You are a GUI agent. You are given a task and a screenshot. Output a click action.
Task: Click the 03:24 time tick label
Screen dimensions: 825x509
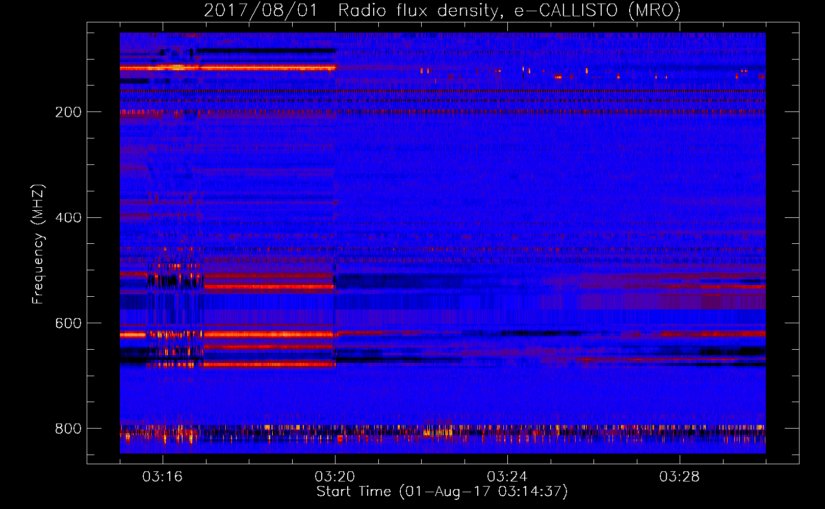(x=507, y=477)
